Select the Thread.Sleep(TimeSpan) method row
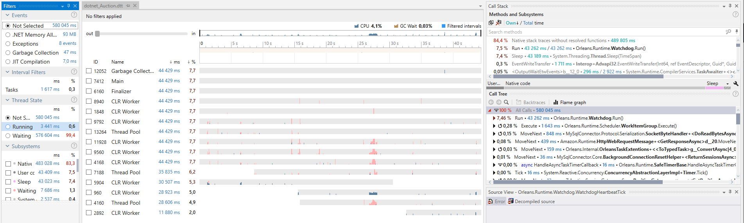This screenshot has width=744, height=223. coord(612,56)
